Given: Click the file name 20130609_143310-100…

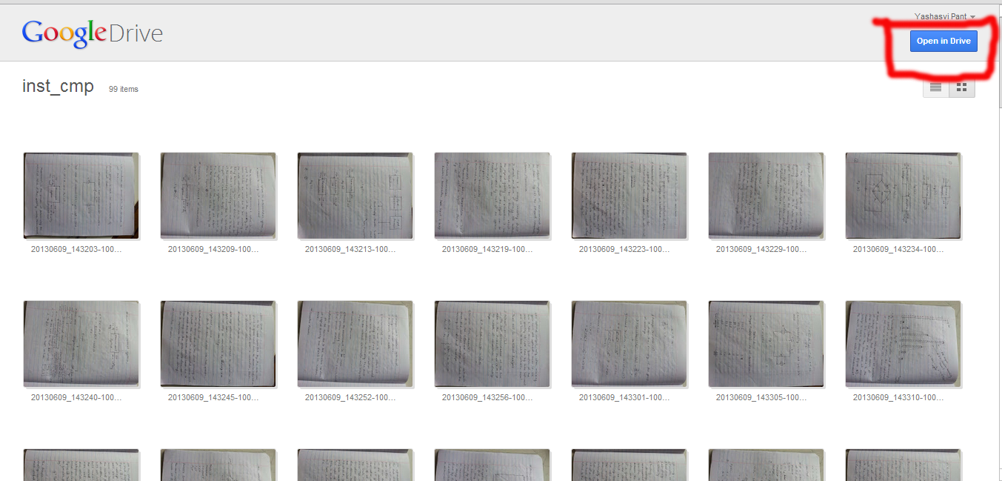Looking at the screenshot, I should click(x=898, y=398).
